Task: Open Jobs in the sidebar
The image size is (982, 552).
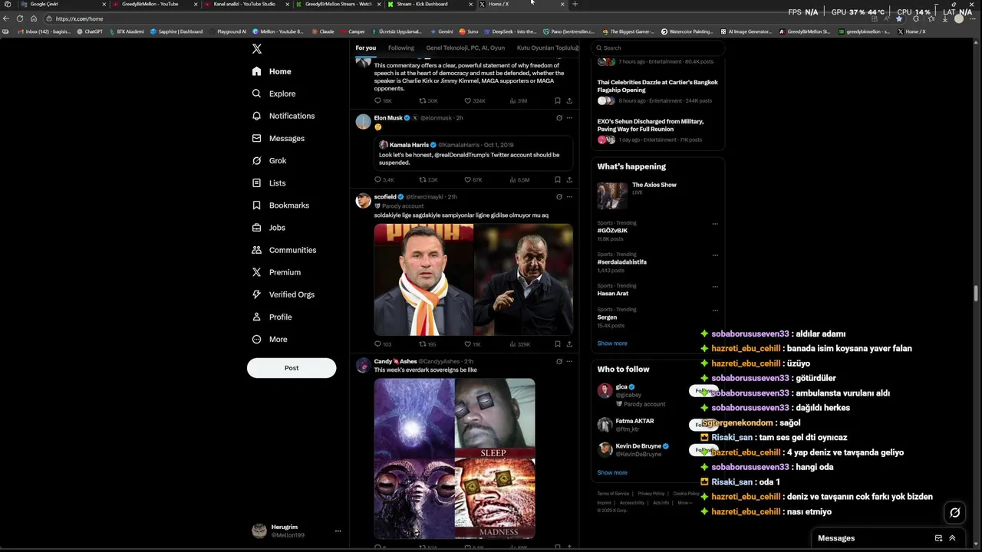Action: [269, 228]
